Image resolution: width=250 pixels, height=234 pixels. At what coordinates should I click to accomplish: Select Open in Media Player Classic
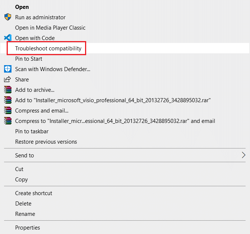(x=50, y=28)
